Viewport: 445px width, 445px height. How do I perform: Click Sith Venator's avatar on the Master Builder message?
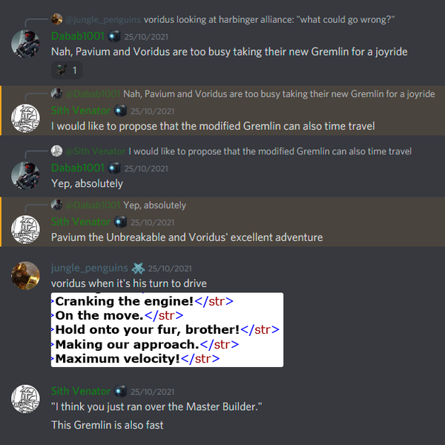click(x=25, y=399)
